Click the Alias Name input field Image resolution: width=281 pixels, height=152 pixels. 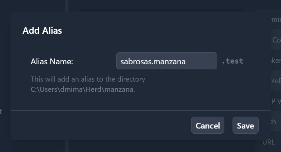pos(167,61)
